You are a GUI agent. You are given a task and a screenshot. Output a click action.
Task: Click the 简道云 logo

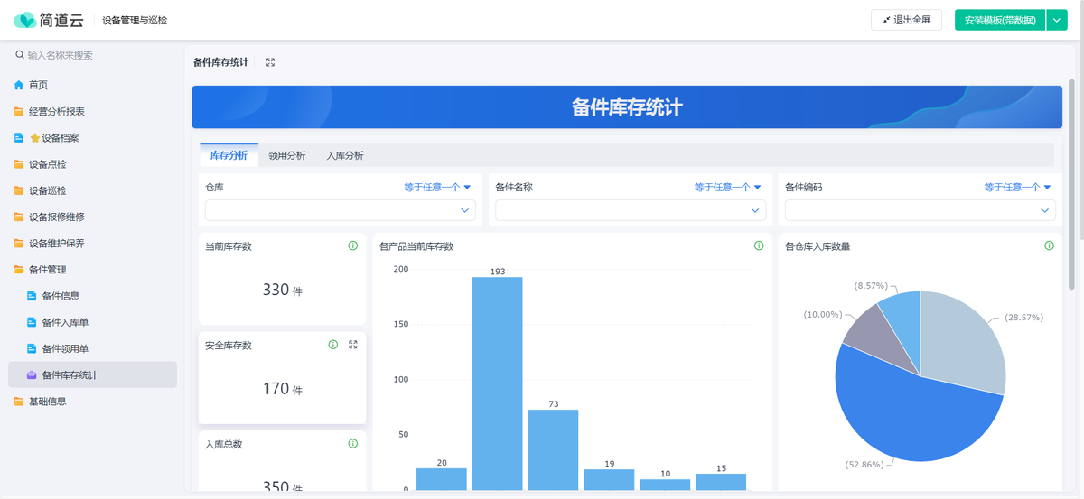pos(48,20)
